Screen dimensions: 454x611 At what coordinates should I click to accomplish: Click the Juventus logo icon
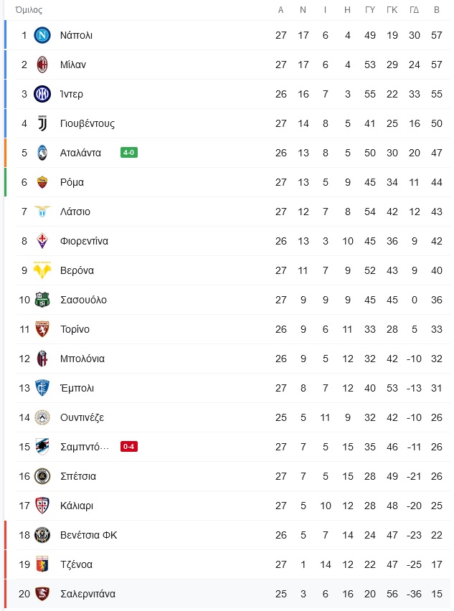coord(42,123)
